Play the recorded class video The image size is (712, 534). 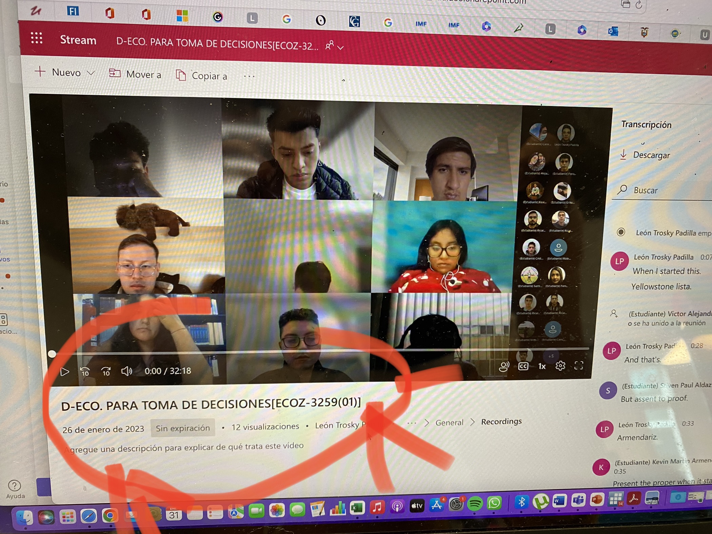[64, 372]
